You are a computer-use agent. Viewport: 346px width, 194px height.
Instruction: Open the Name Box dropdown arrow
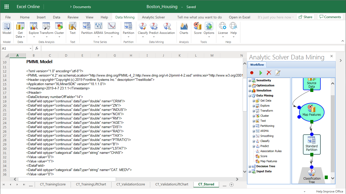(x=30, y=48)
